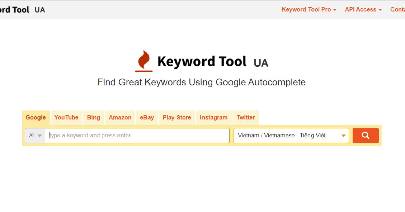Click the Contact link in the navbar
405x212 pixels.
(398, 10)
